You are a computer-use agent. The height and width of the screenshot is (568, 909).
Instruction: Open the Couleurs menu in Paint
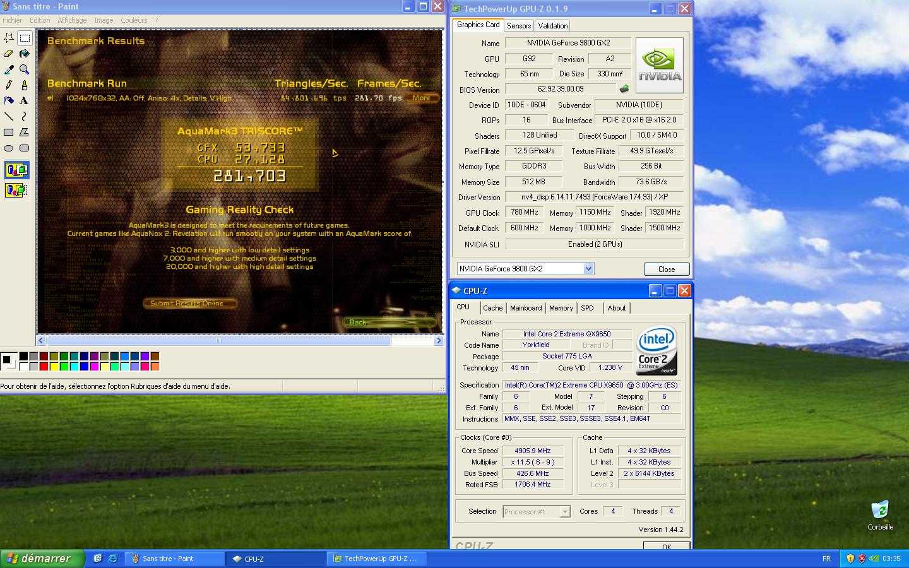click(134, 20)
